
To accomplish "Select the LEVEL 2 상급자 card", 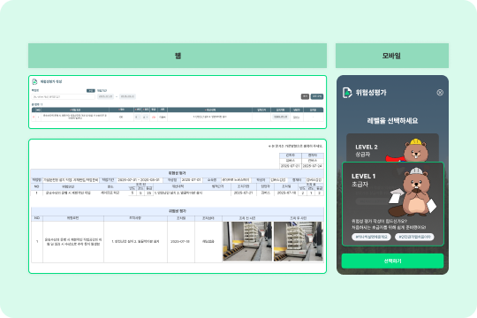I will tap(392, 148).
